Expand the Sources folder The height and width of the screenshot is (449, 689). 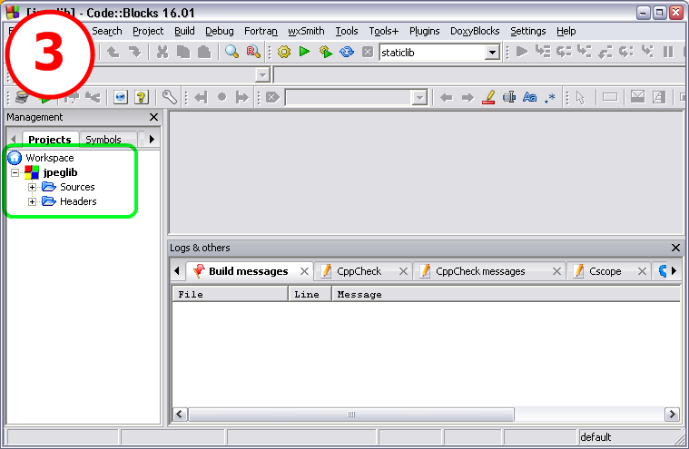tap(32, 187)
